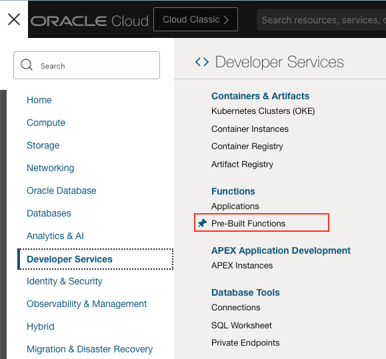
Task: Open Connections under Database Tools
Action: (x=235, y=308)
